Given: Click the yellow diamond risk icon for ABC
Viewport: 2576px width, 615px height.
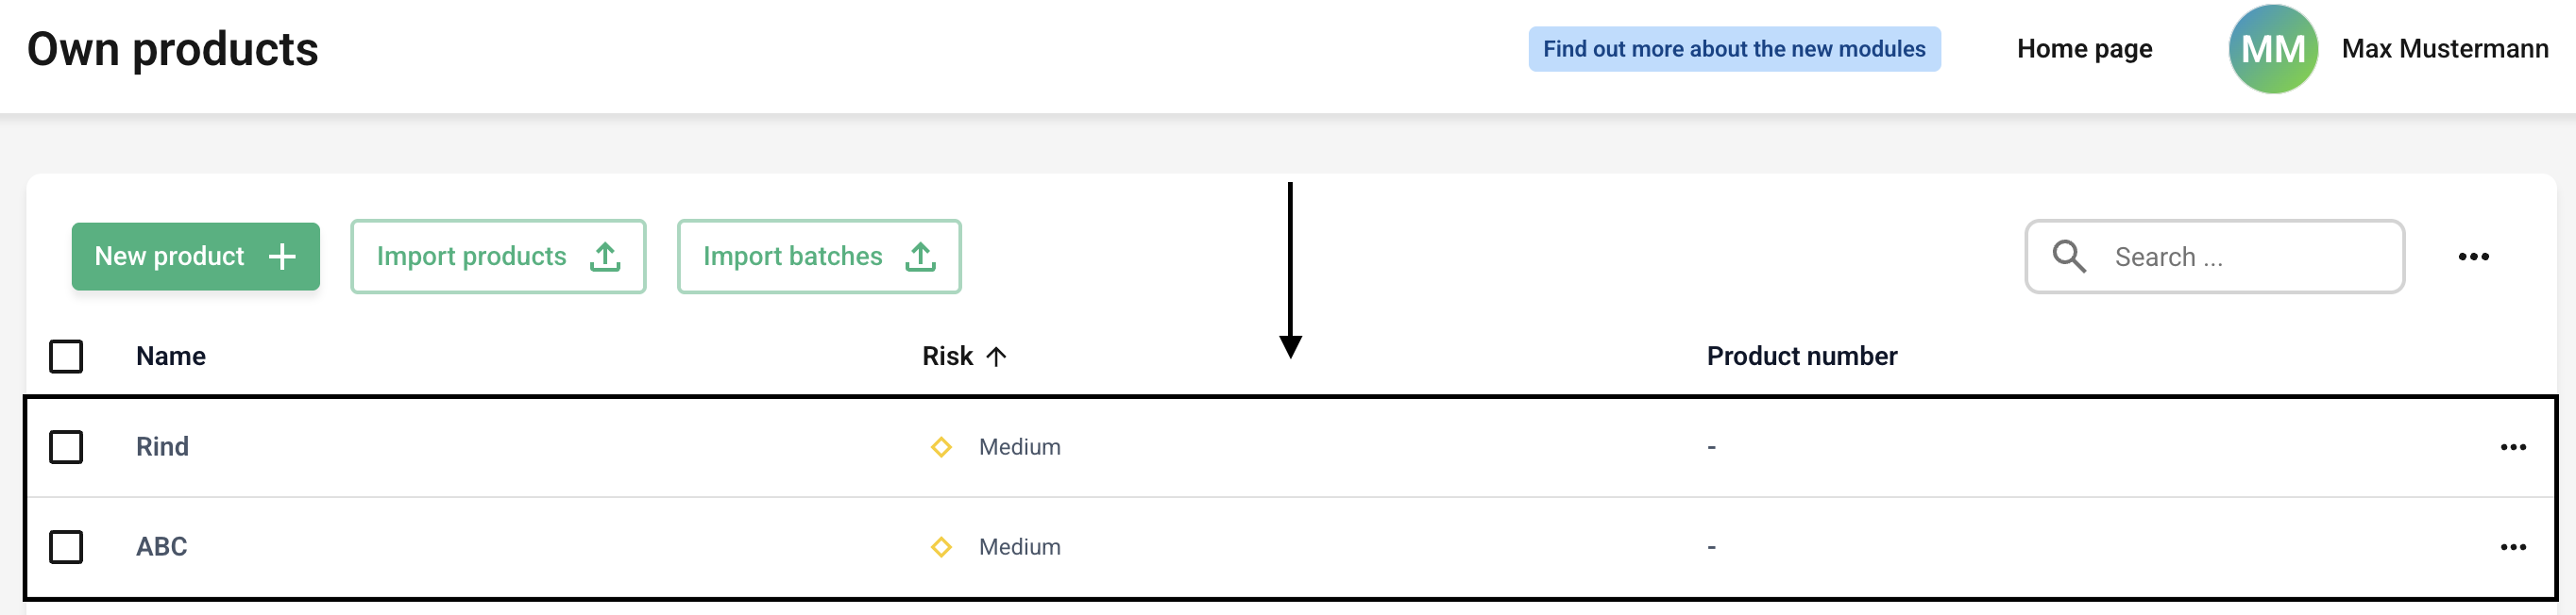Looking at the screenshot, I should click(941, 547).
